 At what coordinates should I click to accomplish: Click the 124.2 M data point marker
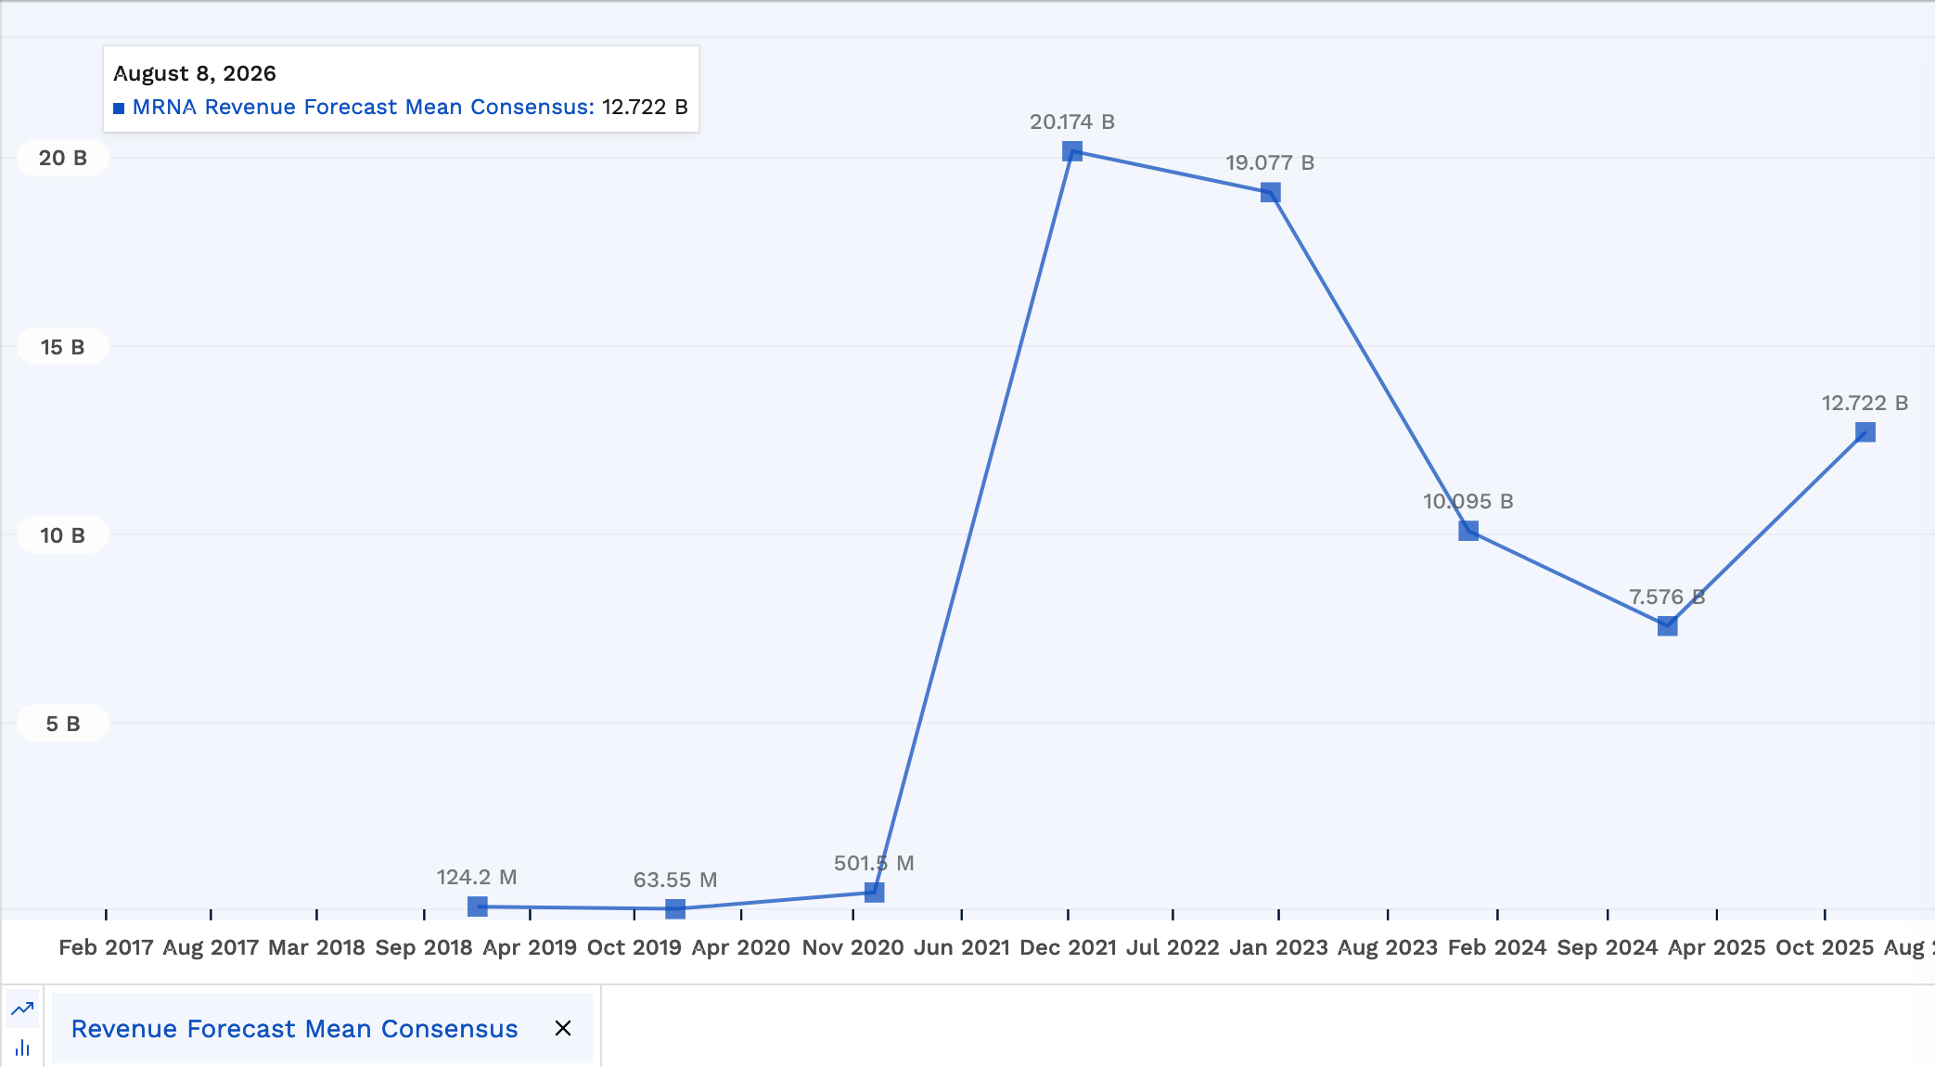[x=478, y=906]
